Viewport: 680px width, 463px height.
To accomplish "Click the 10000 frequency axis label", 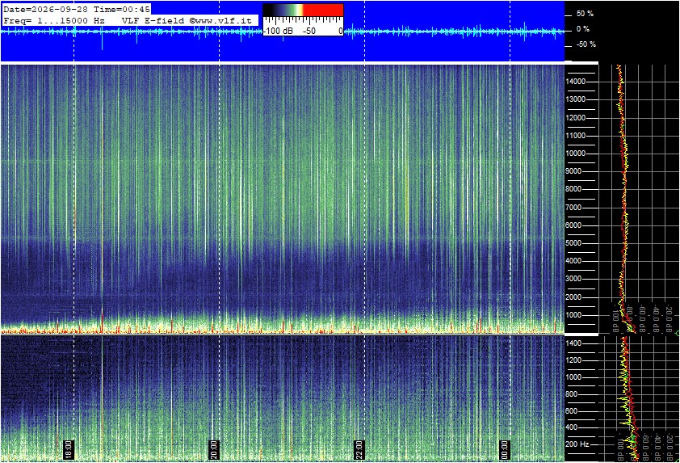I will click(x=576, y=154).
